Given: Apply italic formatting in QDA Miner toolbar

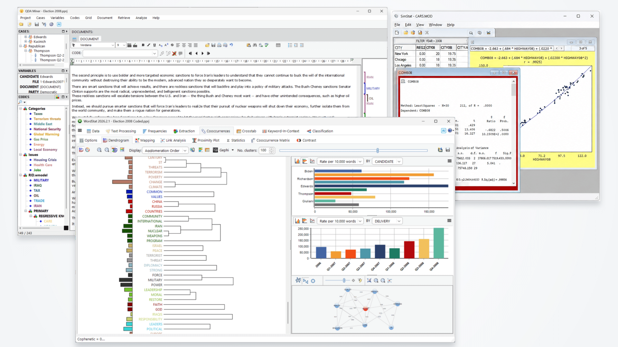Looking at the screenshot, I should tap(149, 45).
